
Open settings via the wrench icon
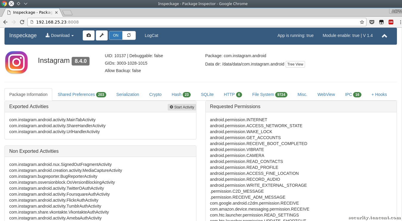102,35
